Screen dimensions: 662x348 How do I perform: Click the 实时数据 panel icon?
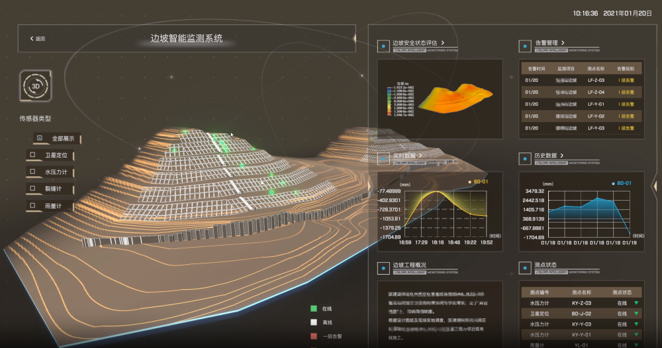(x=383, y=158)
